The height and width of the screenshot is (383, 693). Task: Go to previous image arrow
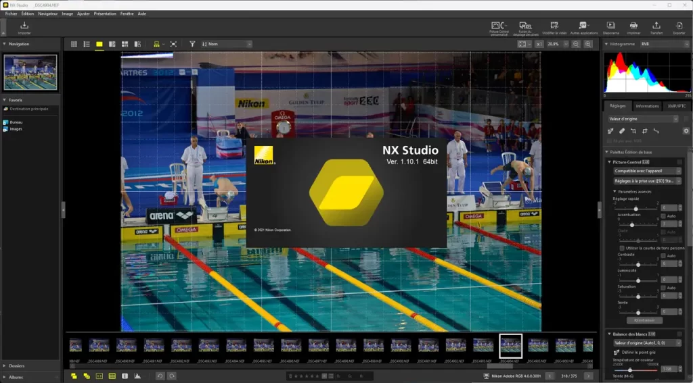tap(550, 376)
